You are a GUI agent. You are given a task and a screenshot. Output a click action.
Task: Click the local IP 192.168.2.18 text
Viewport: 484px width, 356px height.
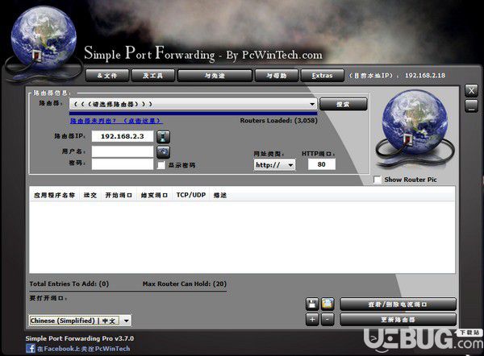[x=425, y=76]
